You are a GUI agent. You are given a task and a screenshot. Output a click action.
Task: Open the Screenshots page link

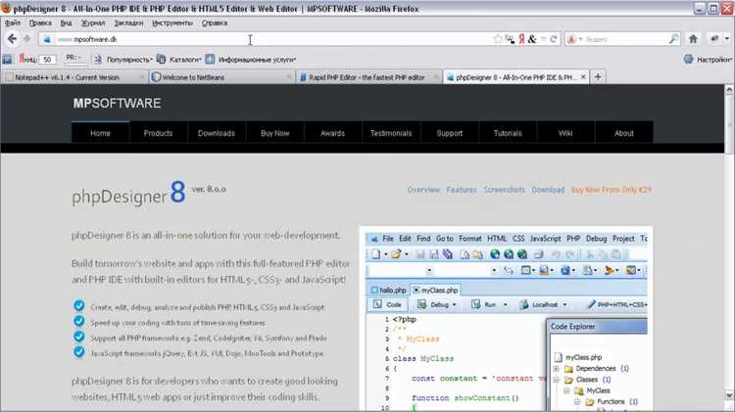point(505,190)
